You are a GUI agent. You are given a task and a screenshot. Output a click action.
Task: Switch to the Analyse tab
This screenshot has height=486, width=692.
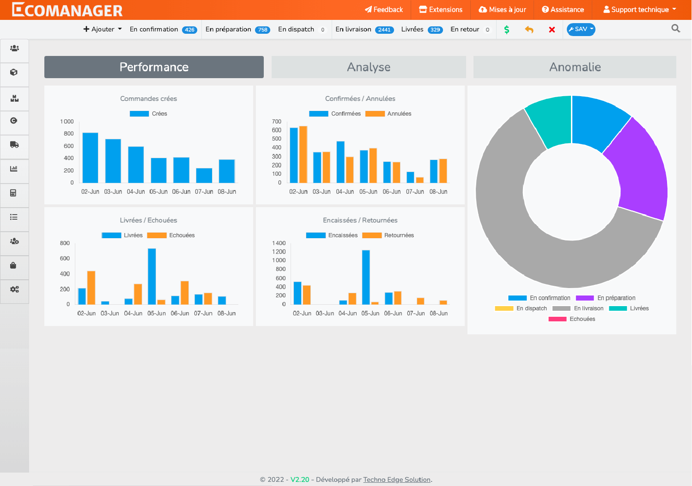point(369,67)
